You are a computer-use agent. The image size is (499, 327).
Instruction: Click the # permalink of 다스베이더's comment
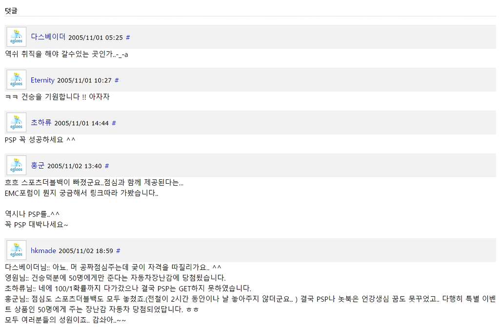point(128,38)
